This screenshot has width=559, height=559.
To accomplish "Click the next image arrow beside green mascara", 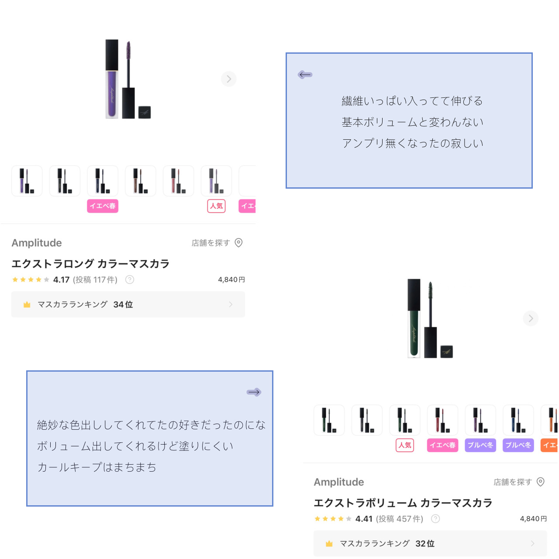I will coord(531,318).
